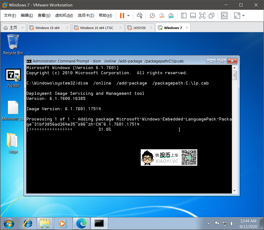This screenshot has width=264, height=230.
Task: Open Microsoft Edge from taskbar
Action: [x=81, y=224]
